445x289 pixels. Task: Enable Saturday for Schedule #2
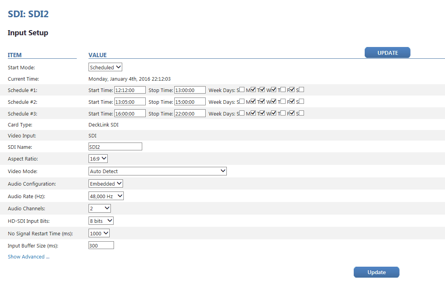(301, 101)
